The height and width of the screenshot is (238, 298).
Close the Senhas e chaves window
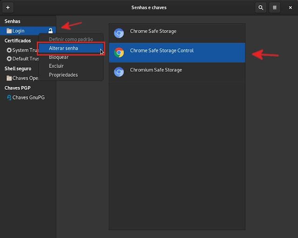click(290, 7)
